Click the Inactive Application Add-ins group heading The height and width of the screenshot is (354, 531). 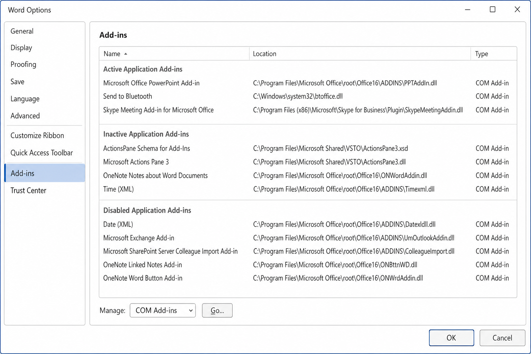tap(146, 134)
